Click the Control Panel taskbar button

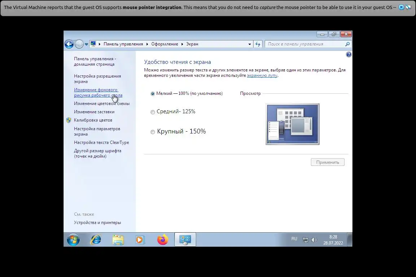coord(185,239)
